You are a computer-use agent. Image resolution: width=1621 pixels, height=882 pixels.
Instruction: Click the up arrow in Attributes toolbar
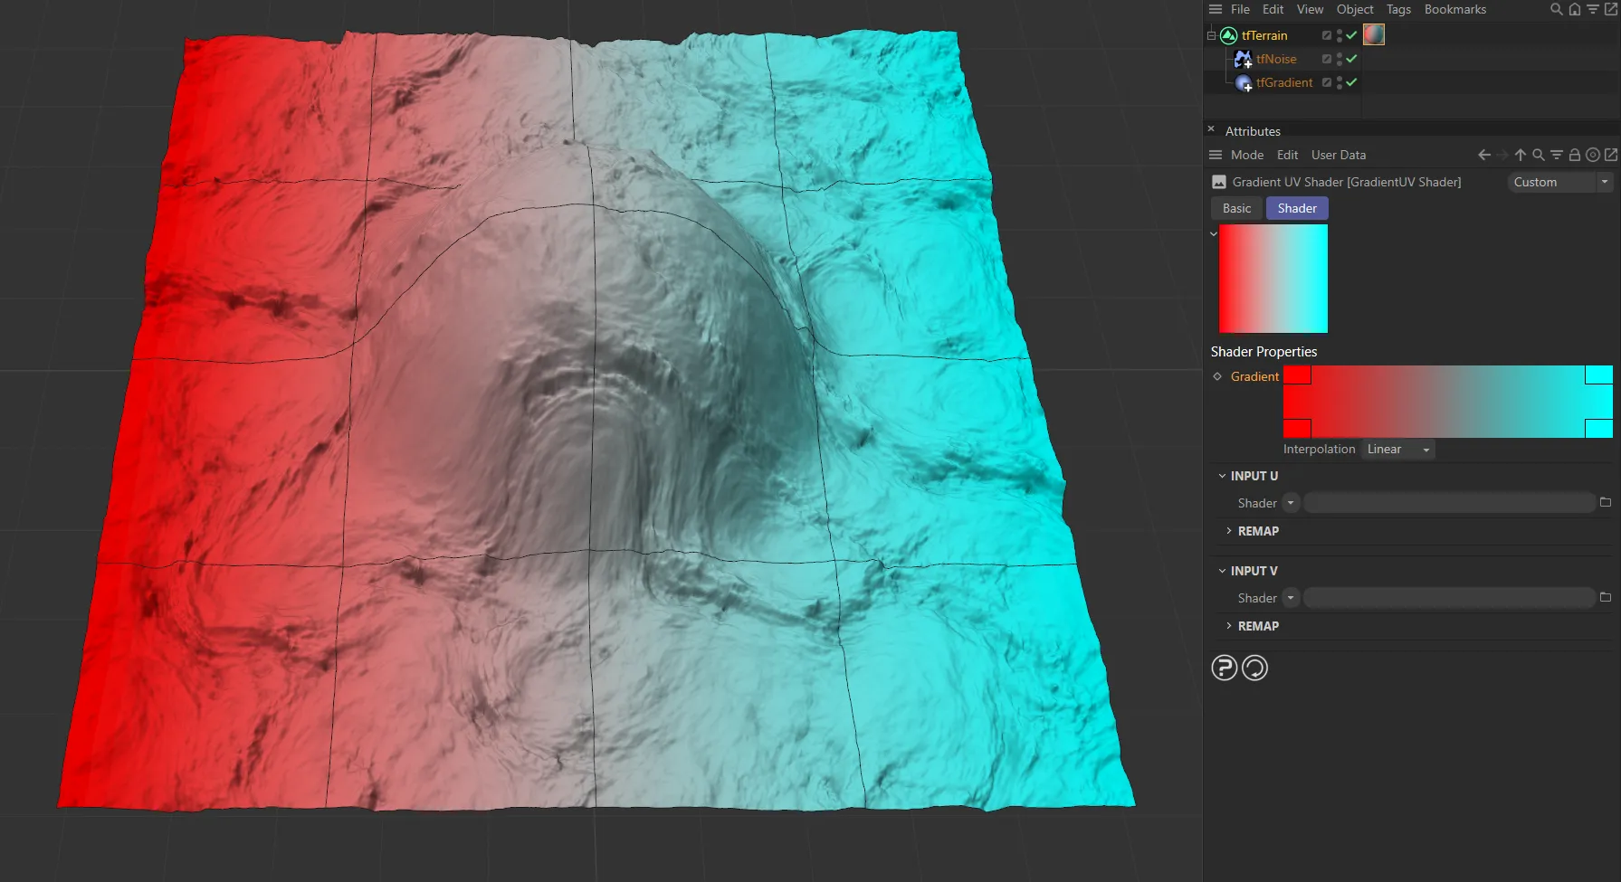(1520, 155)
